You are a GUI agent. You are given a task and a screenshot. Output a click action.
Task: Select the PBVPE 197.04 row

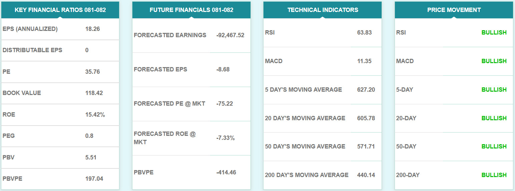pos(60,179)
